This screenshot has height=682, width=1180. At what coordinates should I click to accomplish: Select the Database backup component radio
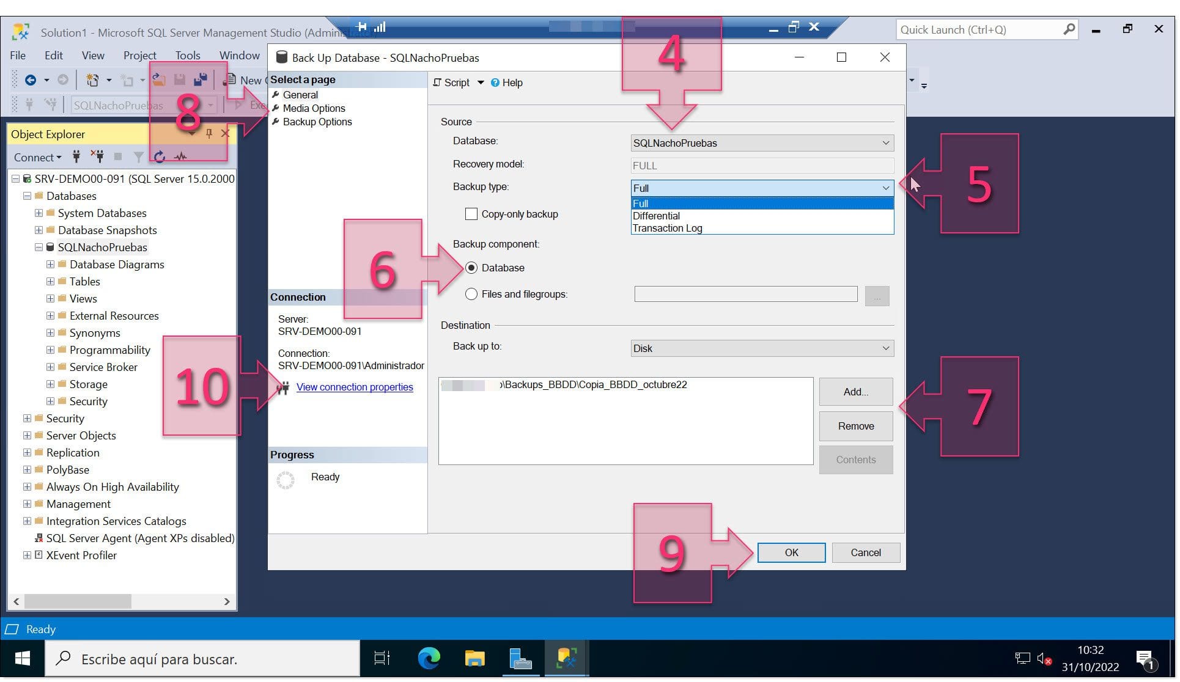pyautogui.click(x=471, y=268)
